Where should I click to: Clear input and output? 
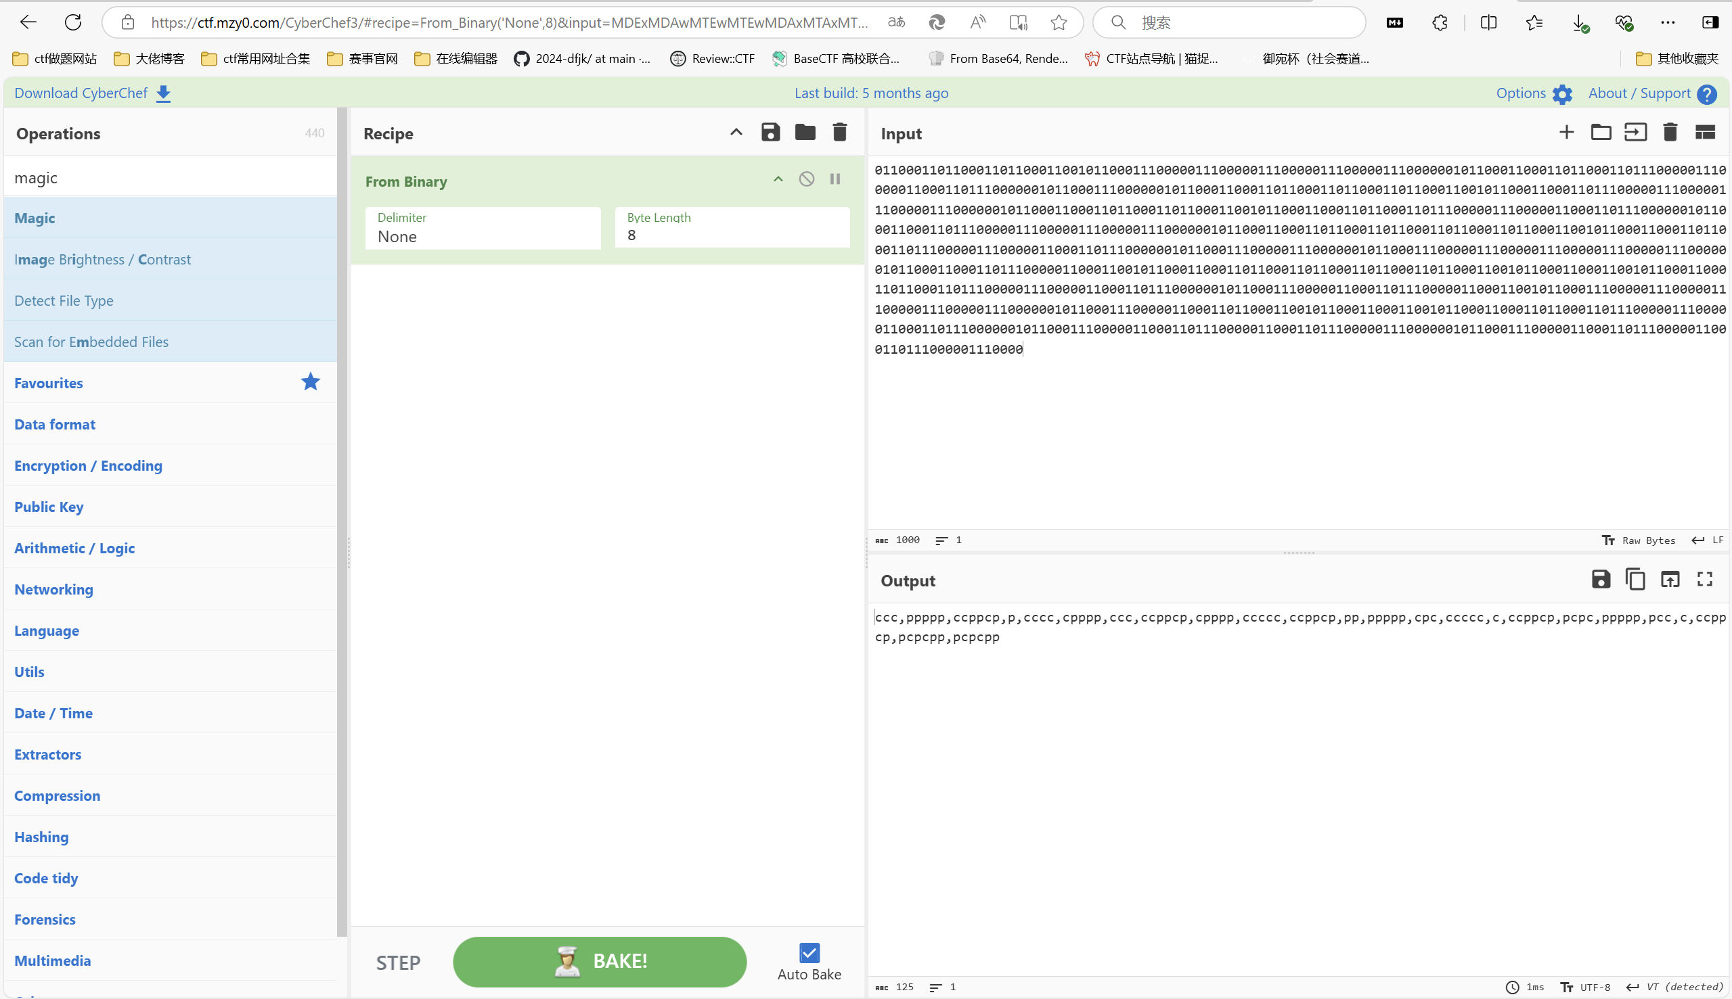pyautogui.click(x=1670, y=133)
